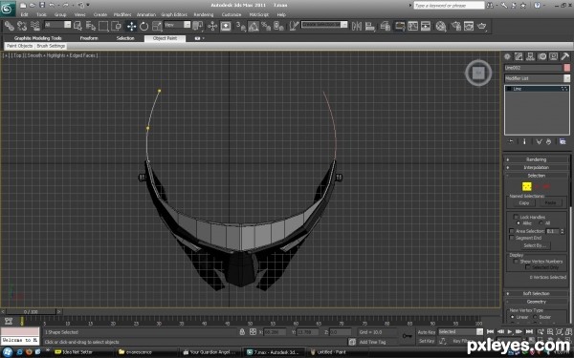This screenshot has height=358, width=574.
Task: Open the Rendering menu
Action: pos(203,14)
